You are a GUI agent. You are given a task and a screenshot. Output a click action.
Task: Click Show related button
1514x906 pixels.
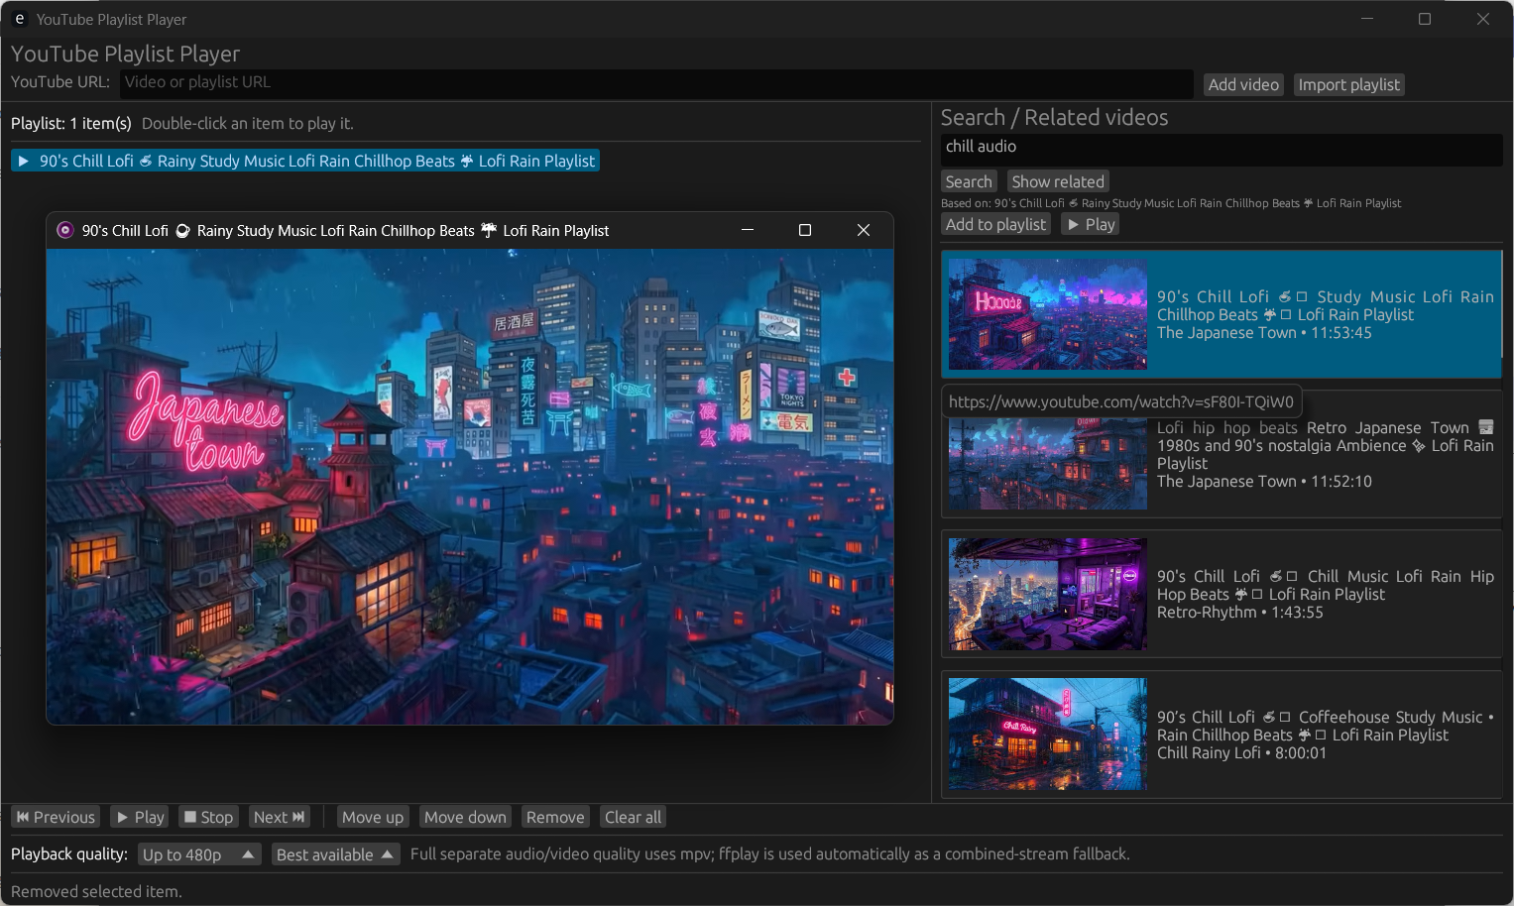[1058, 181]
